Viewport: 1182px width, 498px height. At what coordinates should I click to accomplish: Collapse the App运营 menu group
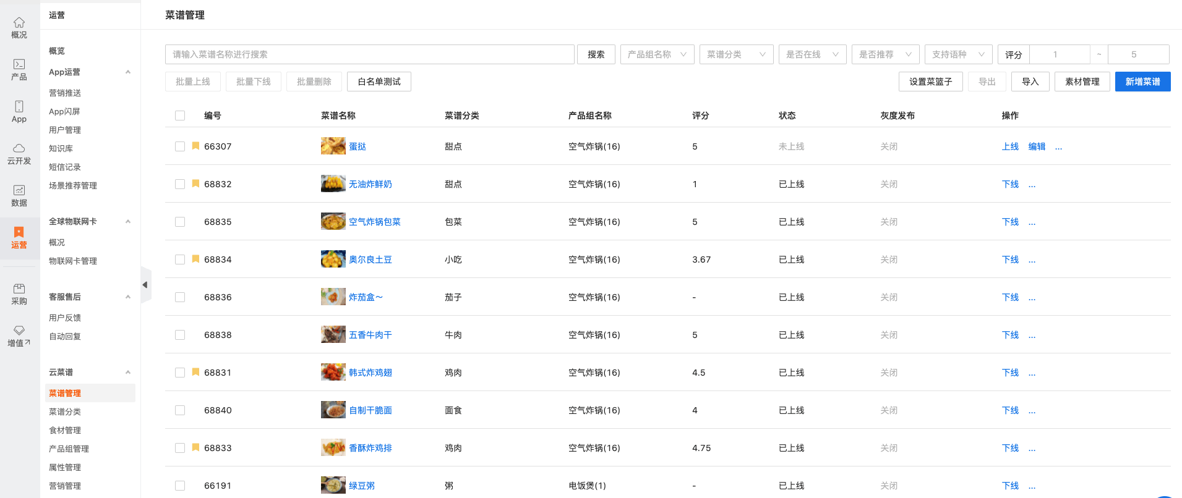[128, 72]
